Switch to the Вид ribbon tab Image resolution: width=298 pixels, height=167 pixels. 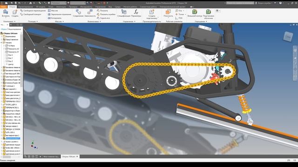tap(110, 6)
